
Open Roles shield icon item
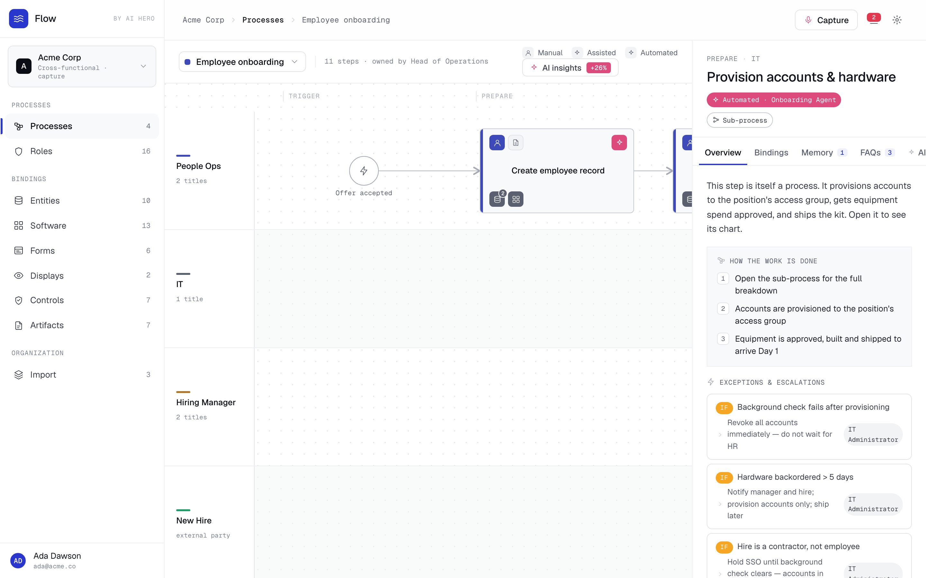click(82, 151)
